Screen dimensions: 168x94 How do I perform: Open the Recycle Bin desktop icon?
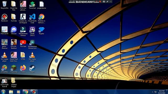click(4, 5)
